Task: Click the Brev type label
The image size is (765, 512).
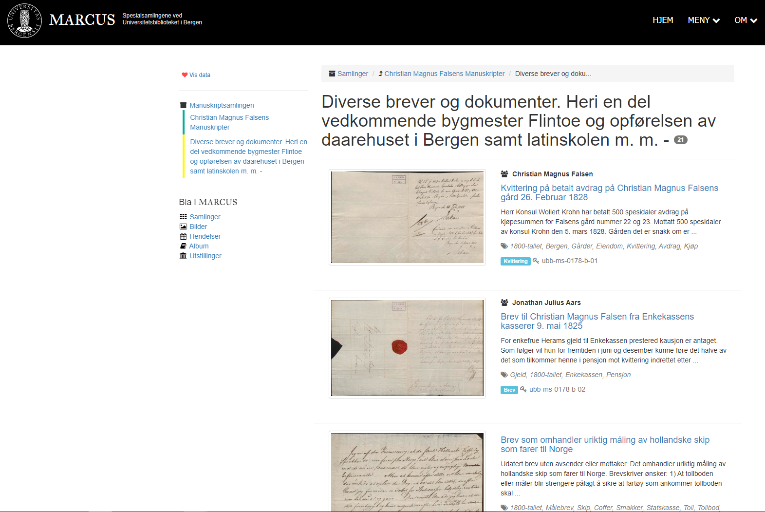Action: tap(509, 390)
